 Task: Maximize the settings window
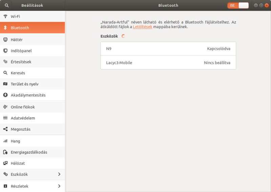[x=261, y=5]
